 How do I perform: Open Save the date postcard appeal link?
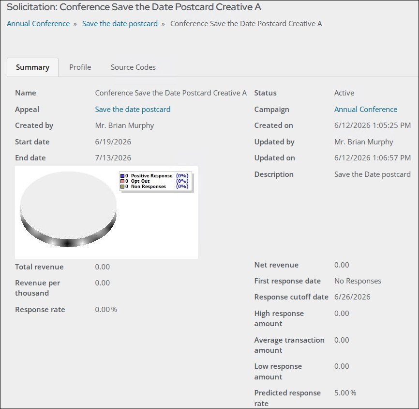tap(133, 109)
